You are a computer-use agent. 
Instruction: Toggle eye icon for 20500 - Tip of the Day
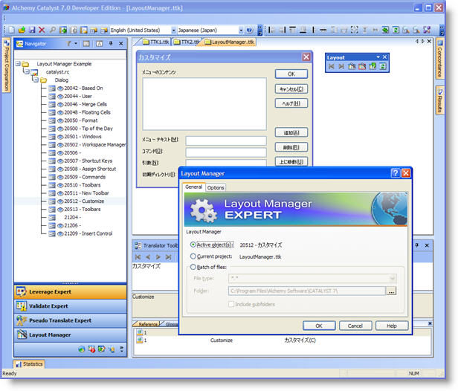pos(60,129)
